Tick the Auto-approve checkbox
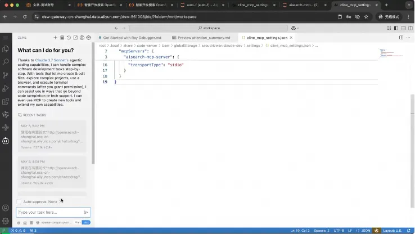The image size is (415, 234). pos(19,202)
